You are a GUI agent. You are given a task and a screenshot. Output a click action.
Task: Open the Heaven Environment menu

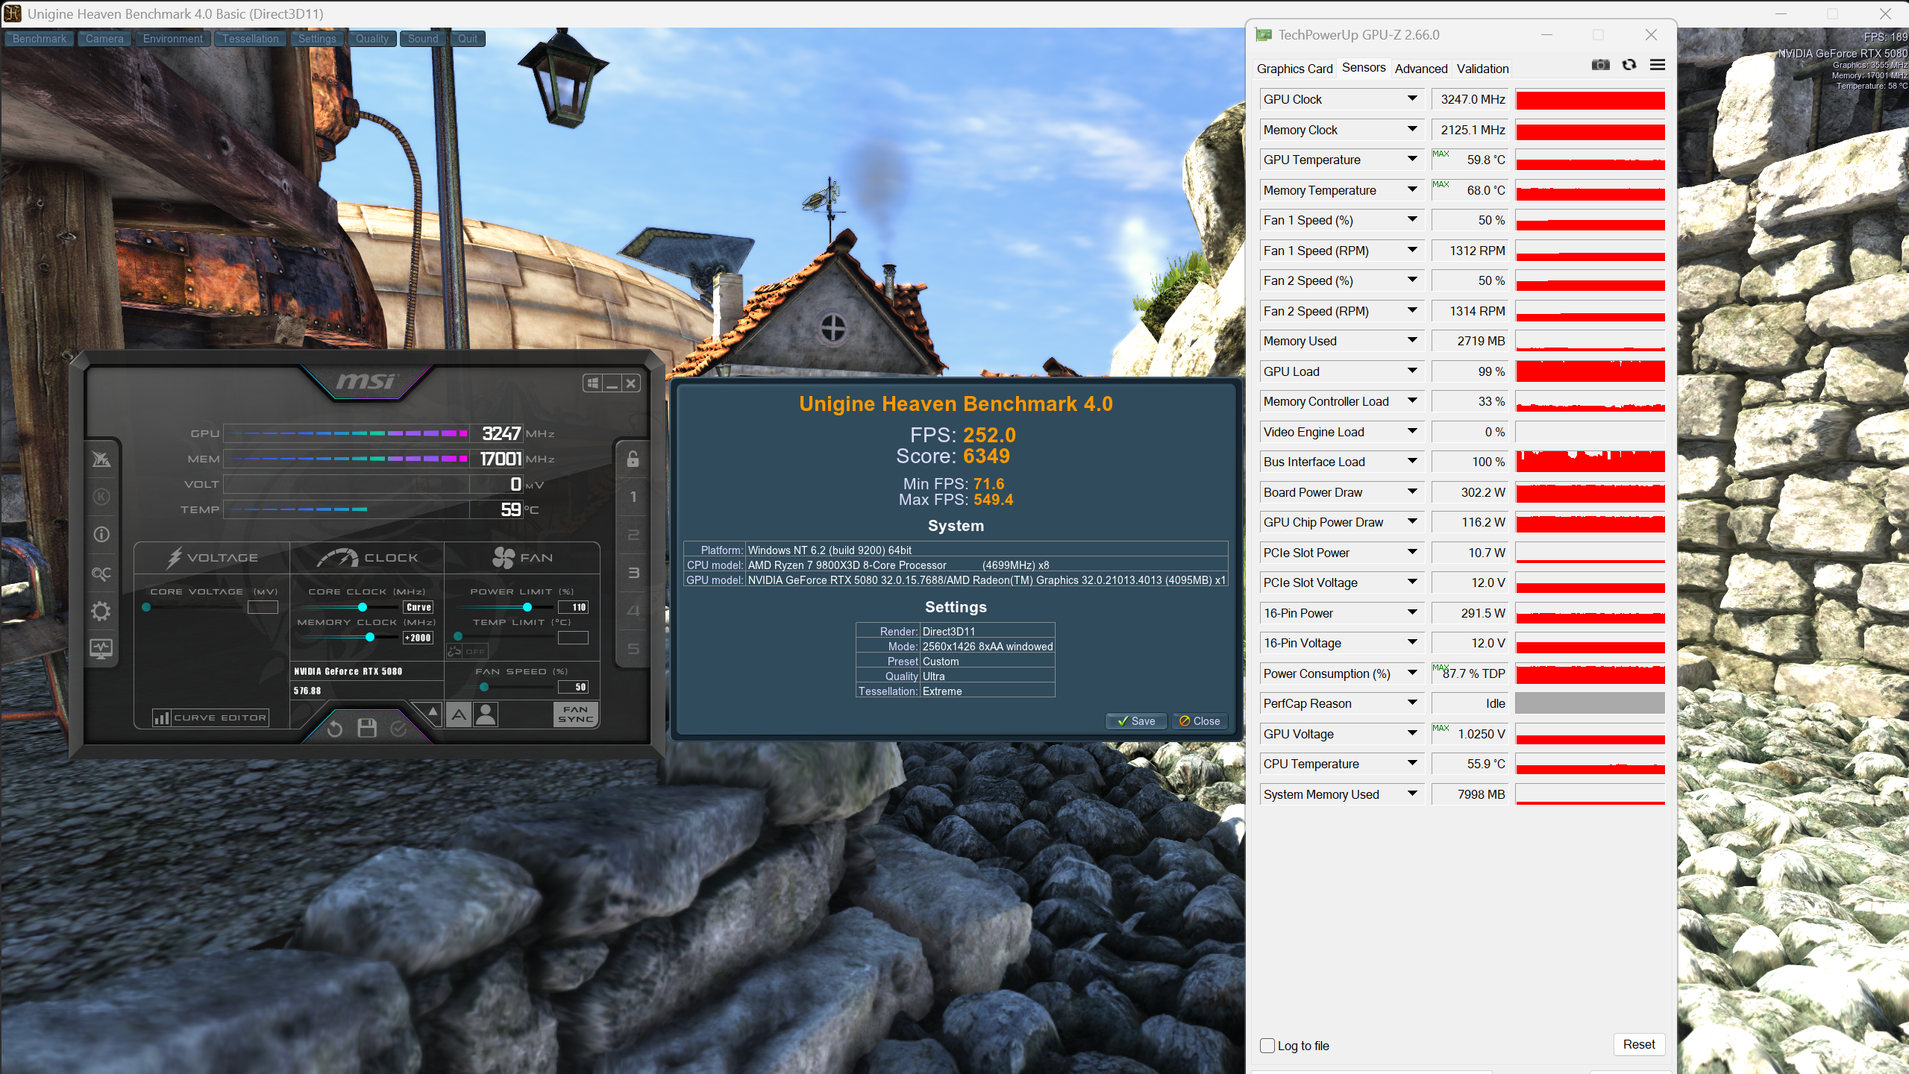click(173, 39)
